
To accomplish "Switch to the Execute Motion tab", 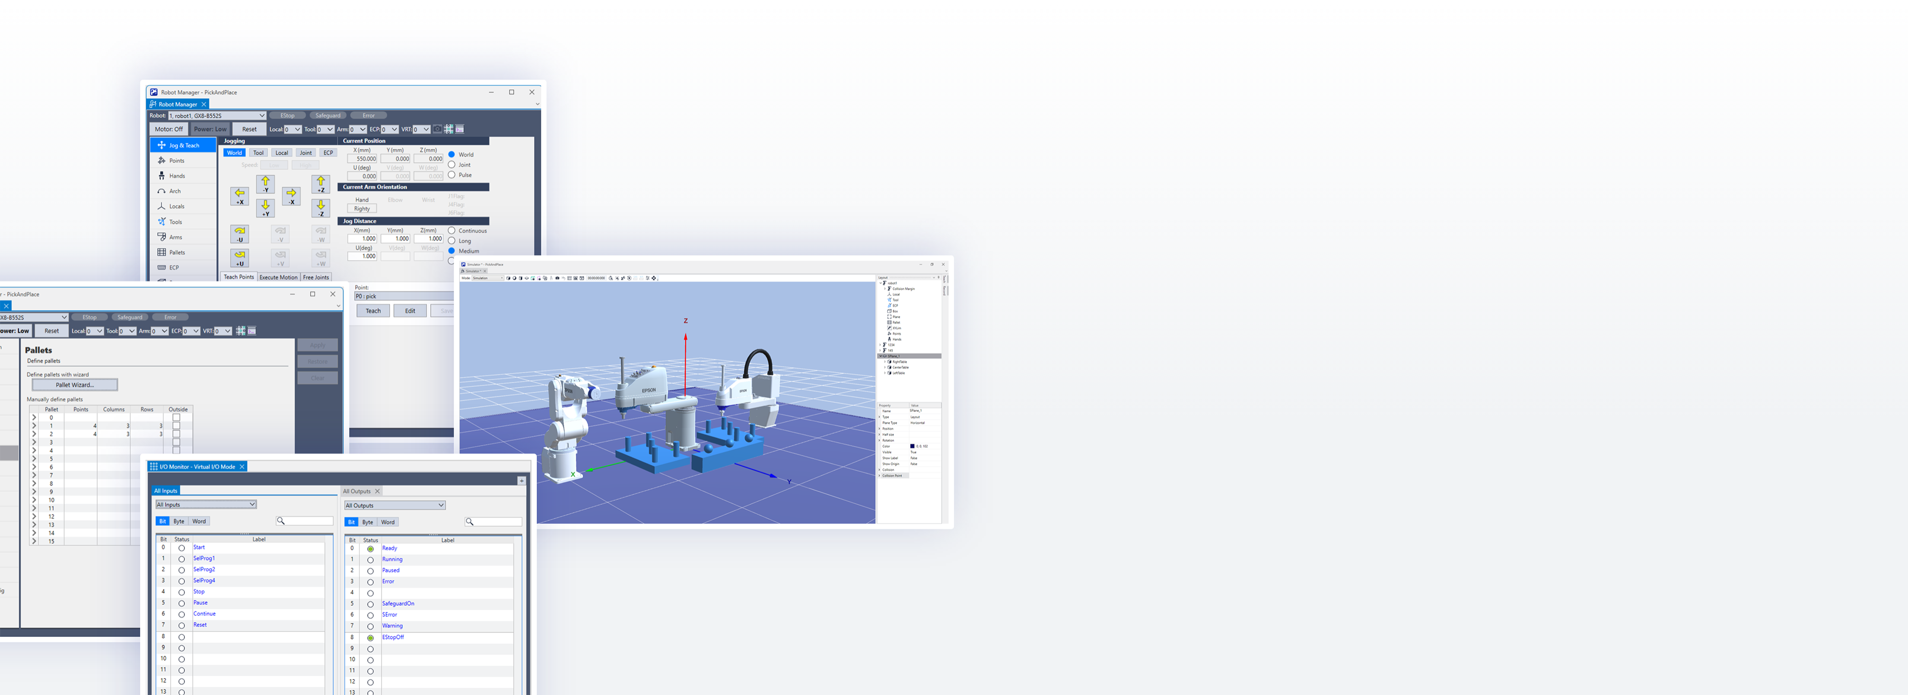I will [x=278, y=278].
